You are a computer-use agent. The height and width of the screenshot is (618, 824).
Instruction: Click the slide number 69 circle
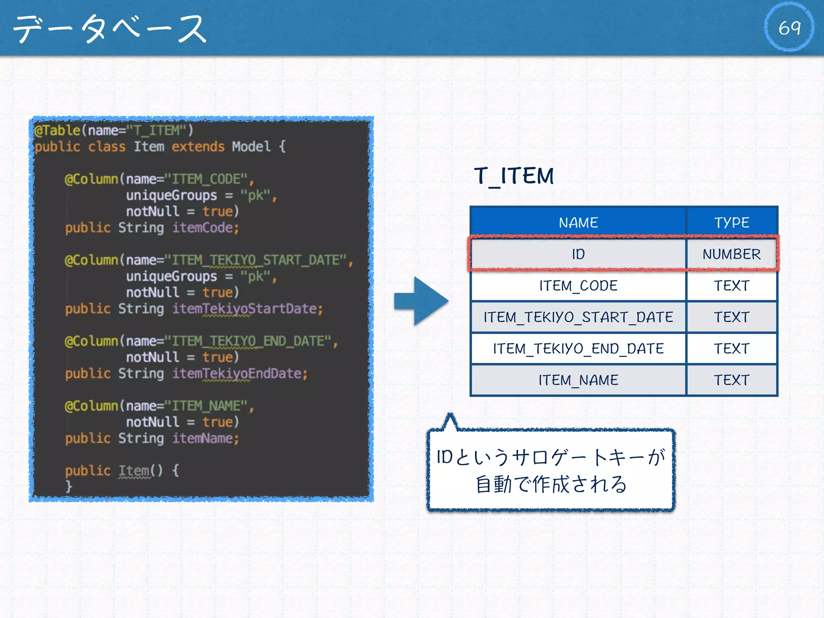point(789,27)
